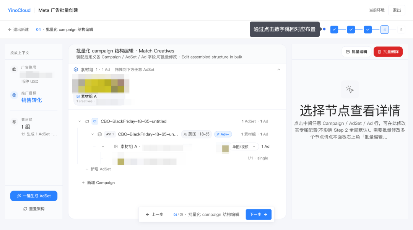Click the 推广目标 target icon

pos(14,95)
